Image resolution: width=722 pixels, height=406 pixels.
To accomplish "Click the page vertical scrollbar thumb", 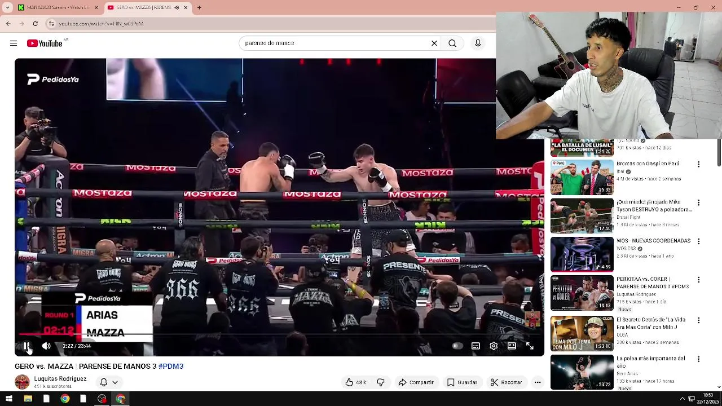I will (x=719, y=153).
